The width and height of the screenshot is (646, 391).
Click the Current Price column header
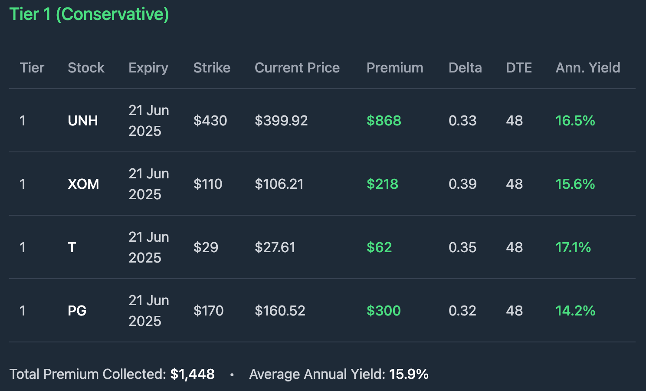click(297, 68)
